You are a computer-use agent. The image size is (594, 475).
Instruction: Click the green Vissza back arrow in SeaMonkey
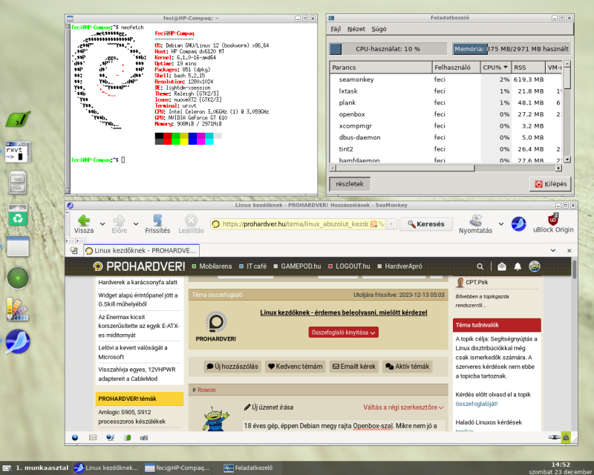(84, 220)
